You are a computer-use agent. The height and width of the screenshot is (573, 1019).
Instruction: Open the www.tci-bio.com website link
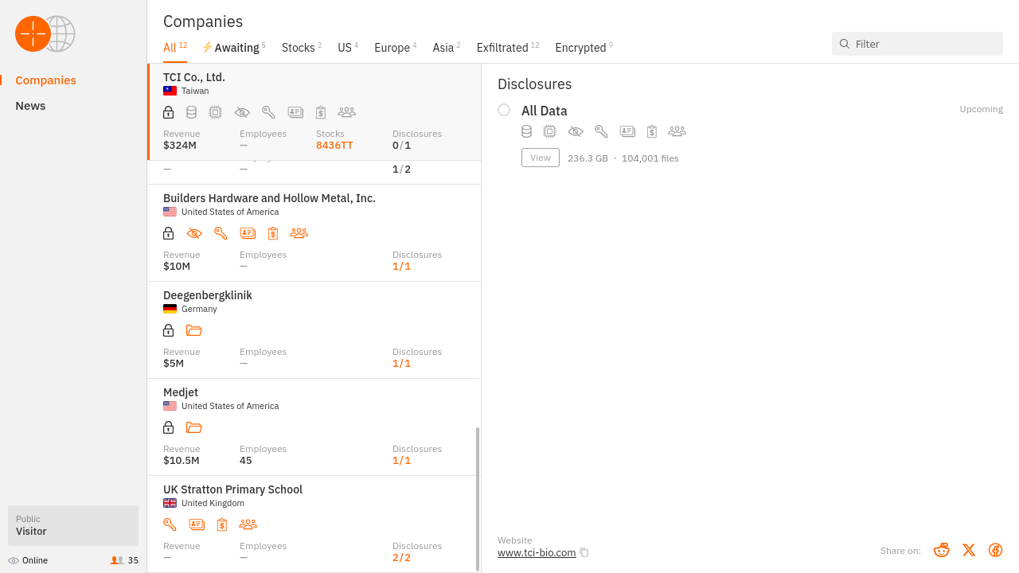[x=536, y=552]
